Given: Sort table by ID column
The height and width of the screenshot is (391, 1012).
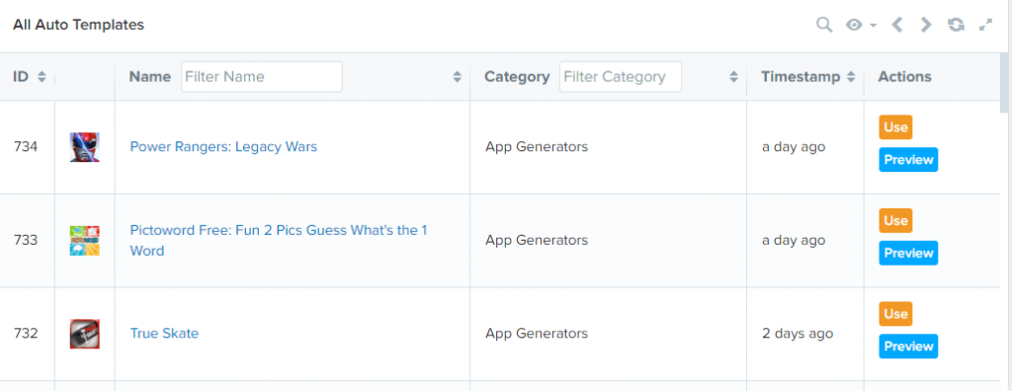Looking at the screenshot, I should (x=42, y=77).
